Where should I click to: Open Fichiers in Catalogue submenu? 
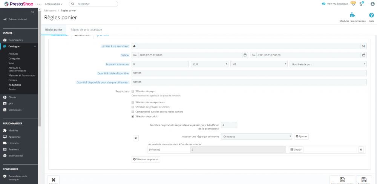[x=13, y=80]
